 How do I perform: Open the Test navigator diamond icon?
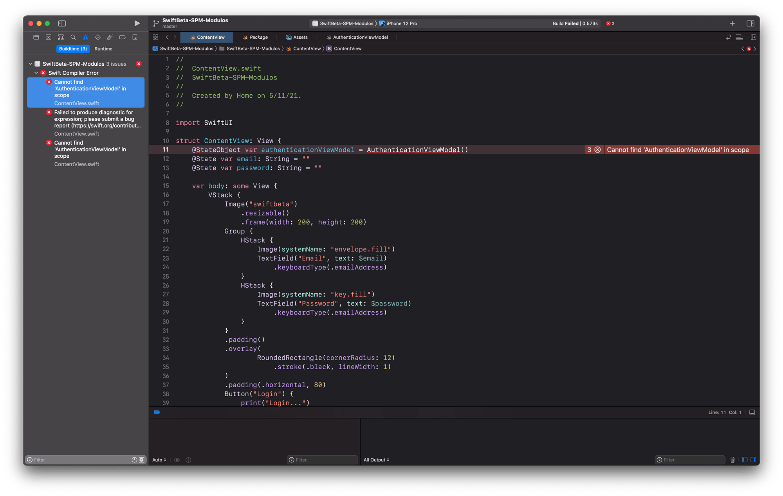tap(98, 37)
